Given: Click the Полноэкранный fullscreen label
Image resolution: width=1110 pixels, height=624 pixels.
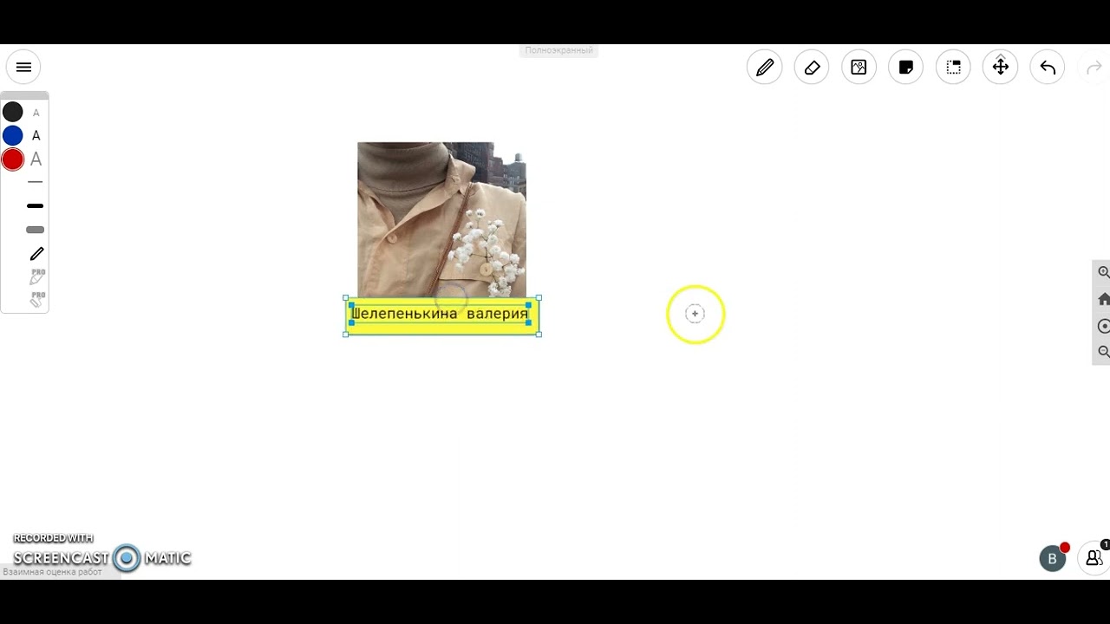Looking at the screenshot, I should pyautogui.click(x=558, y=50).
